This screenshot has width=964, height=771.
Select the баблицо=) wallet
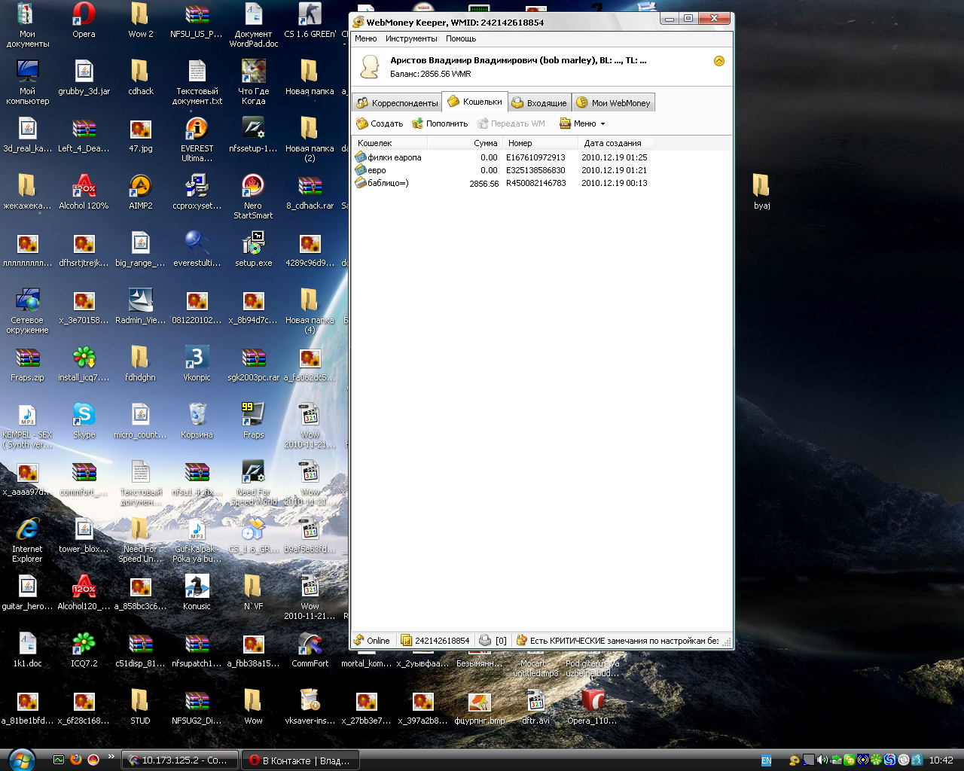382,183
